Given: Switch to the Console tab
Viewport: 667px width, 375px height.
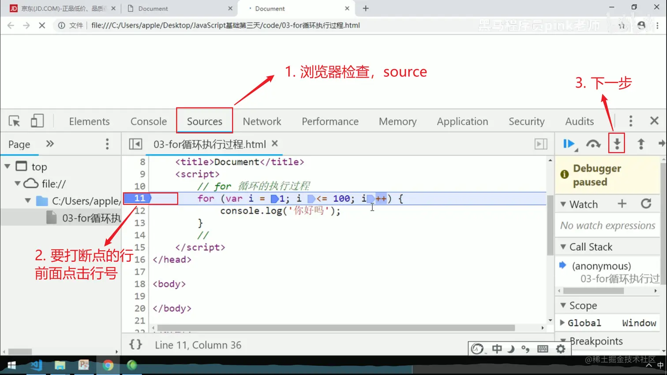Looking at the screenshot, I should (x=149, y=121).
